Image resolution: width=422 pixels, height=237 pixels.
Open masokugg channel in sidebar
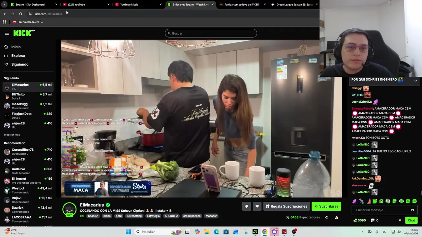28,106
